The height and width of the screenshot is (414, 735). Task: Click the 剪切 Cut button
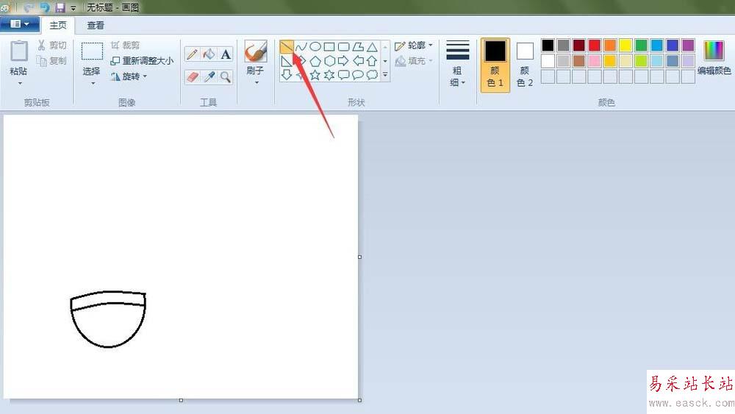coord(52,45)
